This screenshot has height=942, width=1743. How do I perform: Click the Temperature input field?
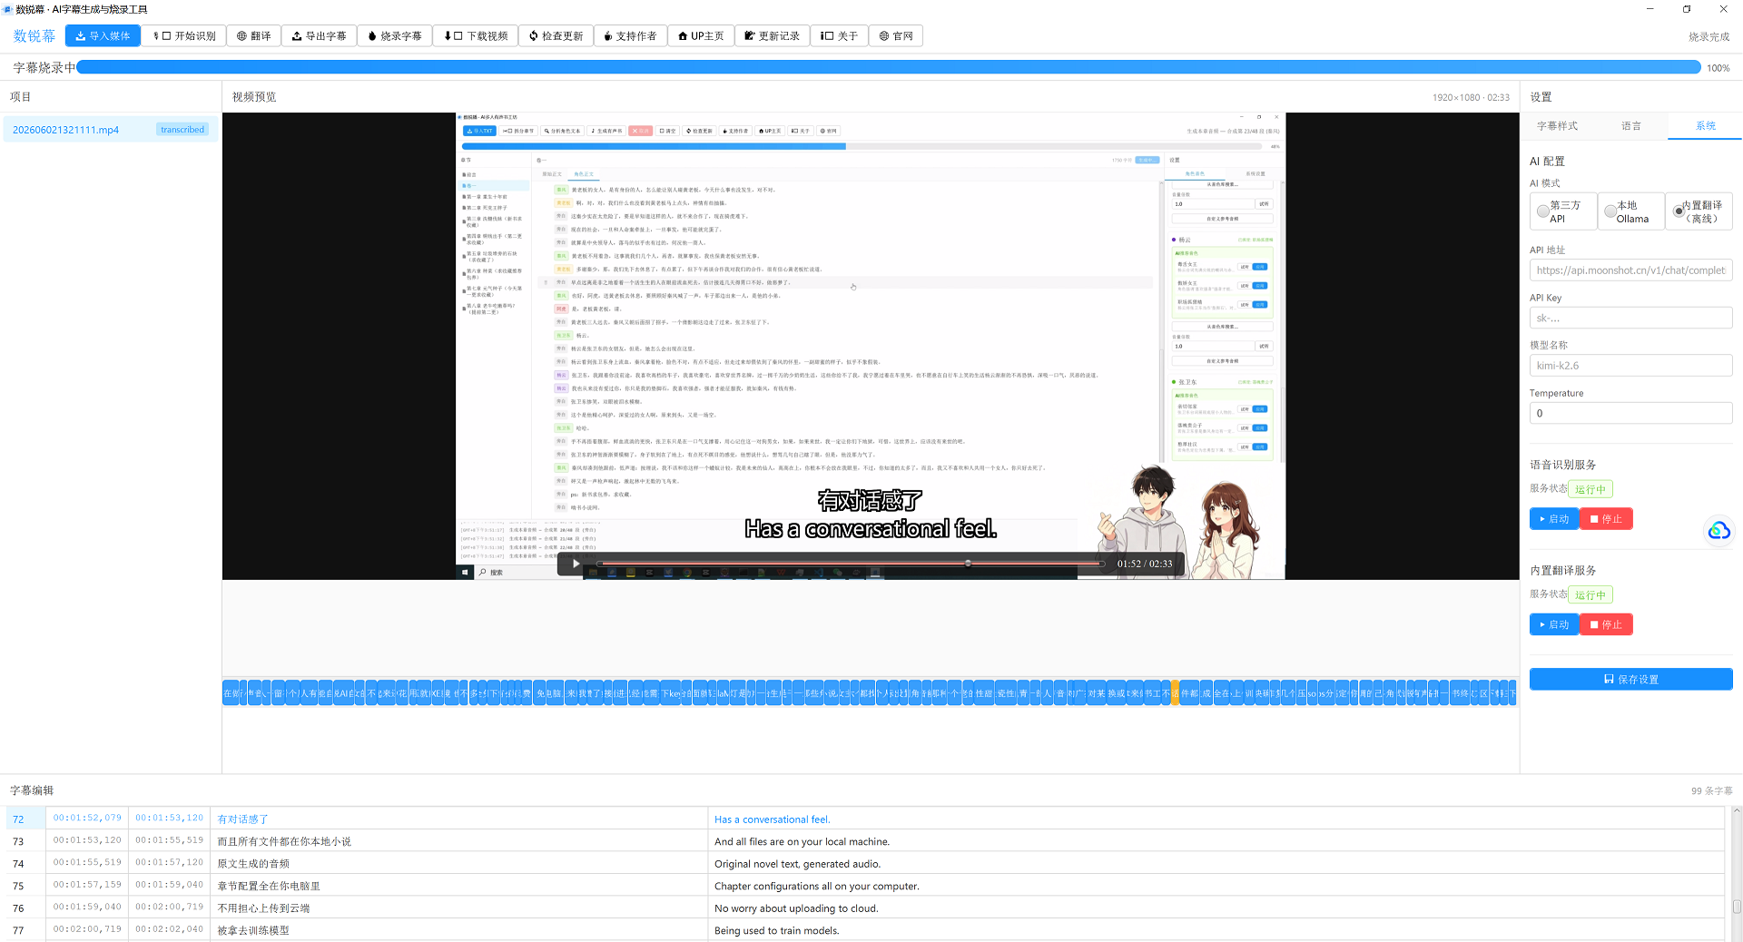click(x=1631, y=413)
